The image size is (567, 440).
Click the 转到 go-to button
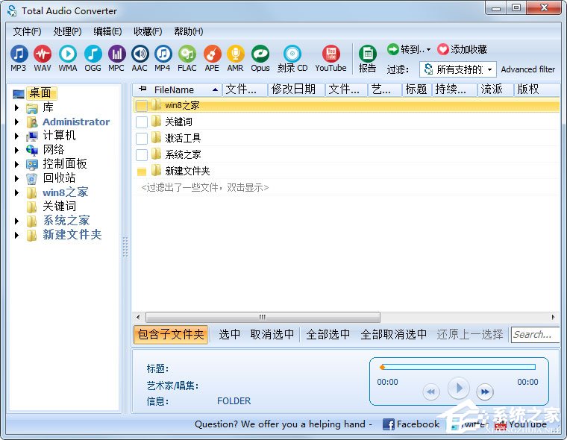point(409,49)
